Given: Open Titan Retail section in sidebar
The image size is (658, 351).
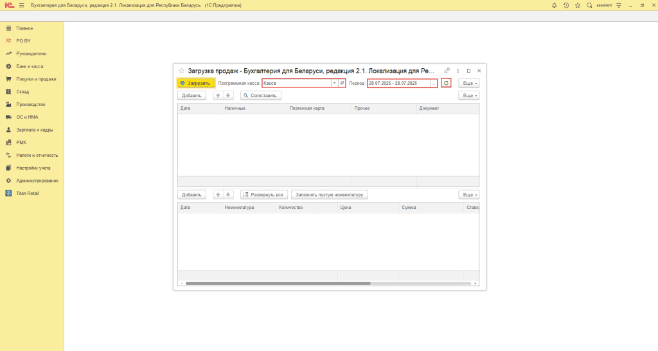Looking at the screenshot, I should click(x=27, y=193).
